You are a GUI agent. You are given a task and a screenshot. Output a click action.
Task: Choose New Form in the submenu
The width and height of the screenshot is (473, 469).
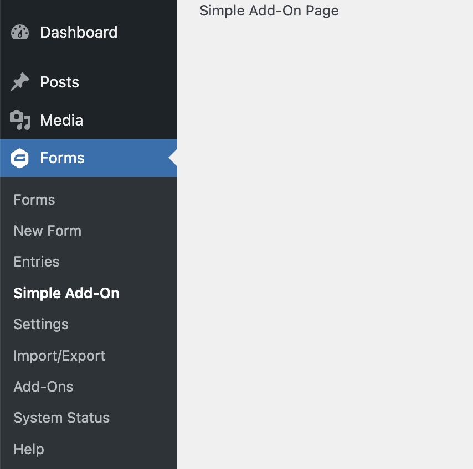(x=48, y=231)
